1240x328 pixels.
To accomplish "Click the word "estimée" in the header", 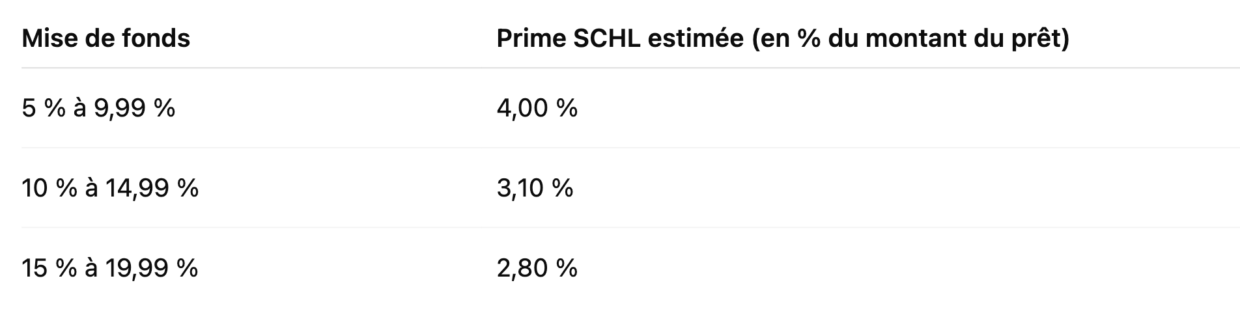I will [x=696, y=39].
